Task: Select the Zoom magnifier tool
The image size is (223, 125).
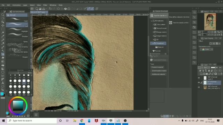Action: (3, 15)
